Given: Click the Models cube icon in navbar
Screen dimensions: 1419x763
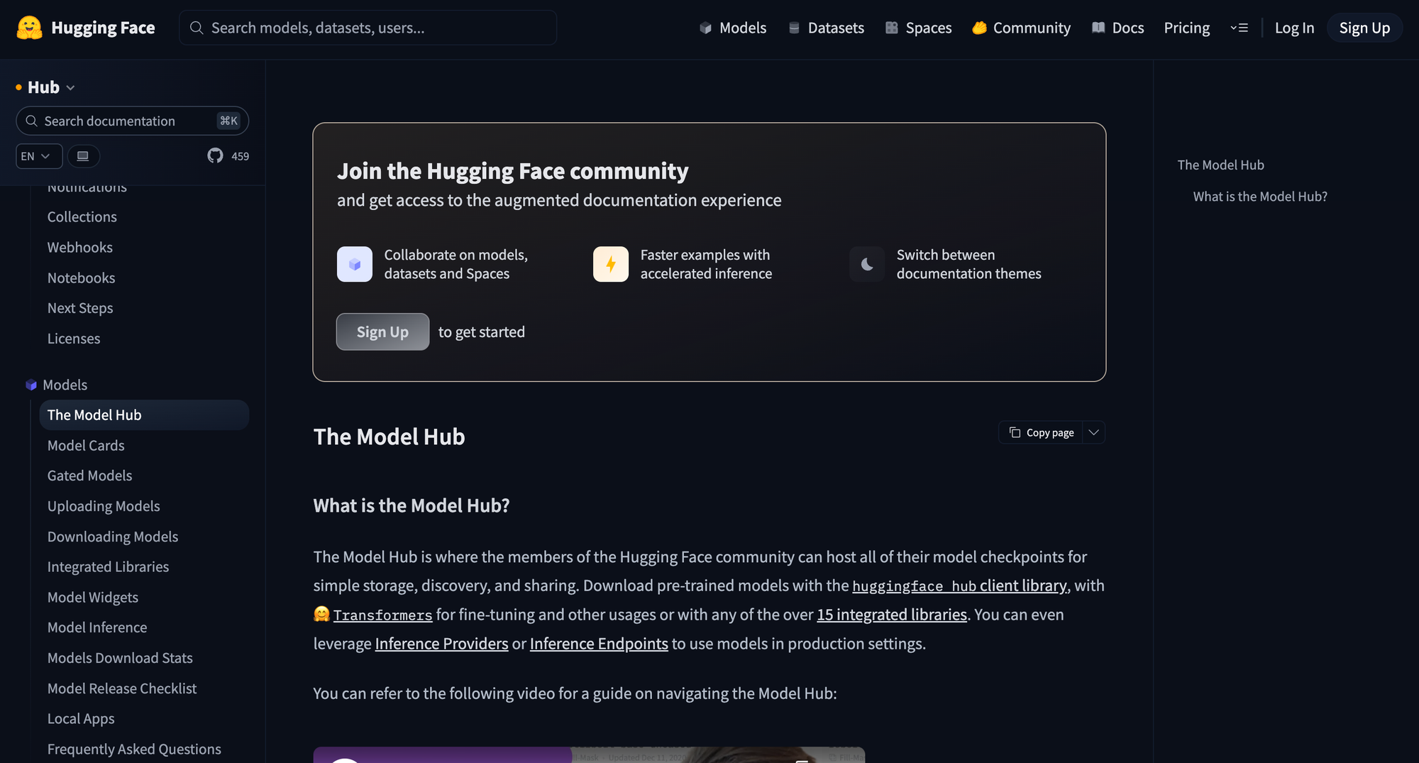Looking at the screenshot, I should (705, 28).
